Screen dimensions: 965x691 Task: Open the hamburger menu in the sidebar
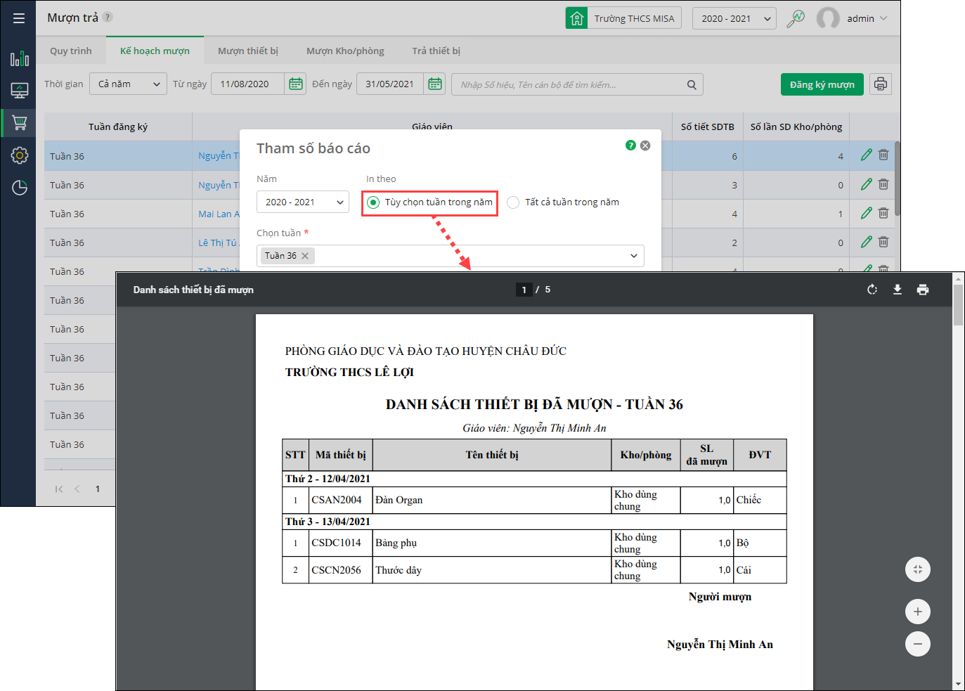tap(19, 18)
